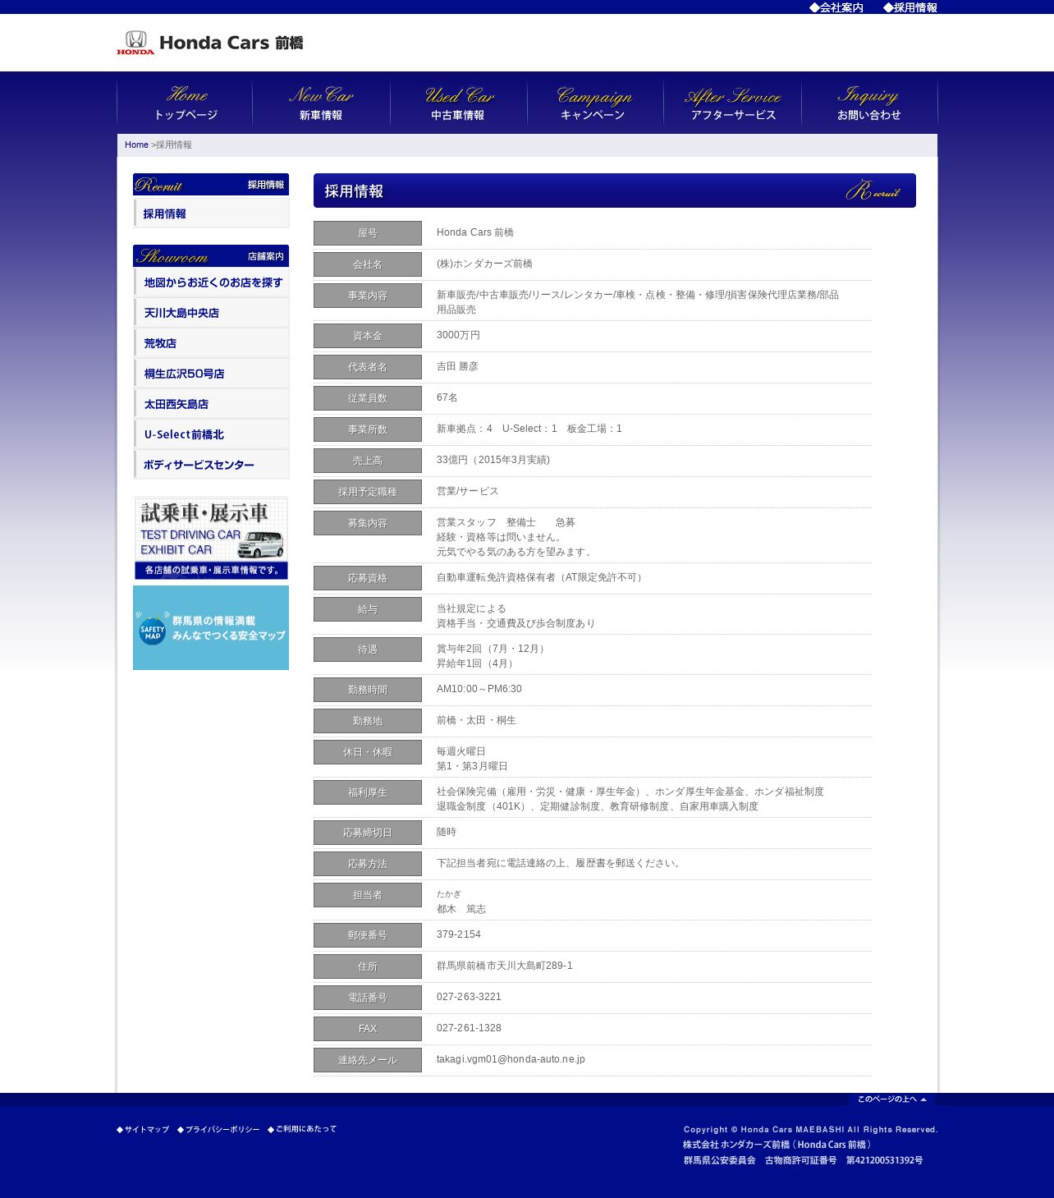1054x1198 pixels.
Task: Click postal code 379-2154
Action: (x=459, y=934)
